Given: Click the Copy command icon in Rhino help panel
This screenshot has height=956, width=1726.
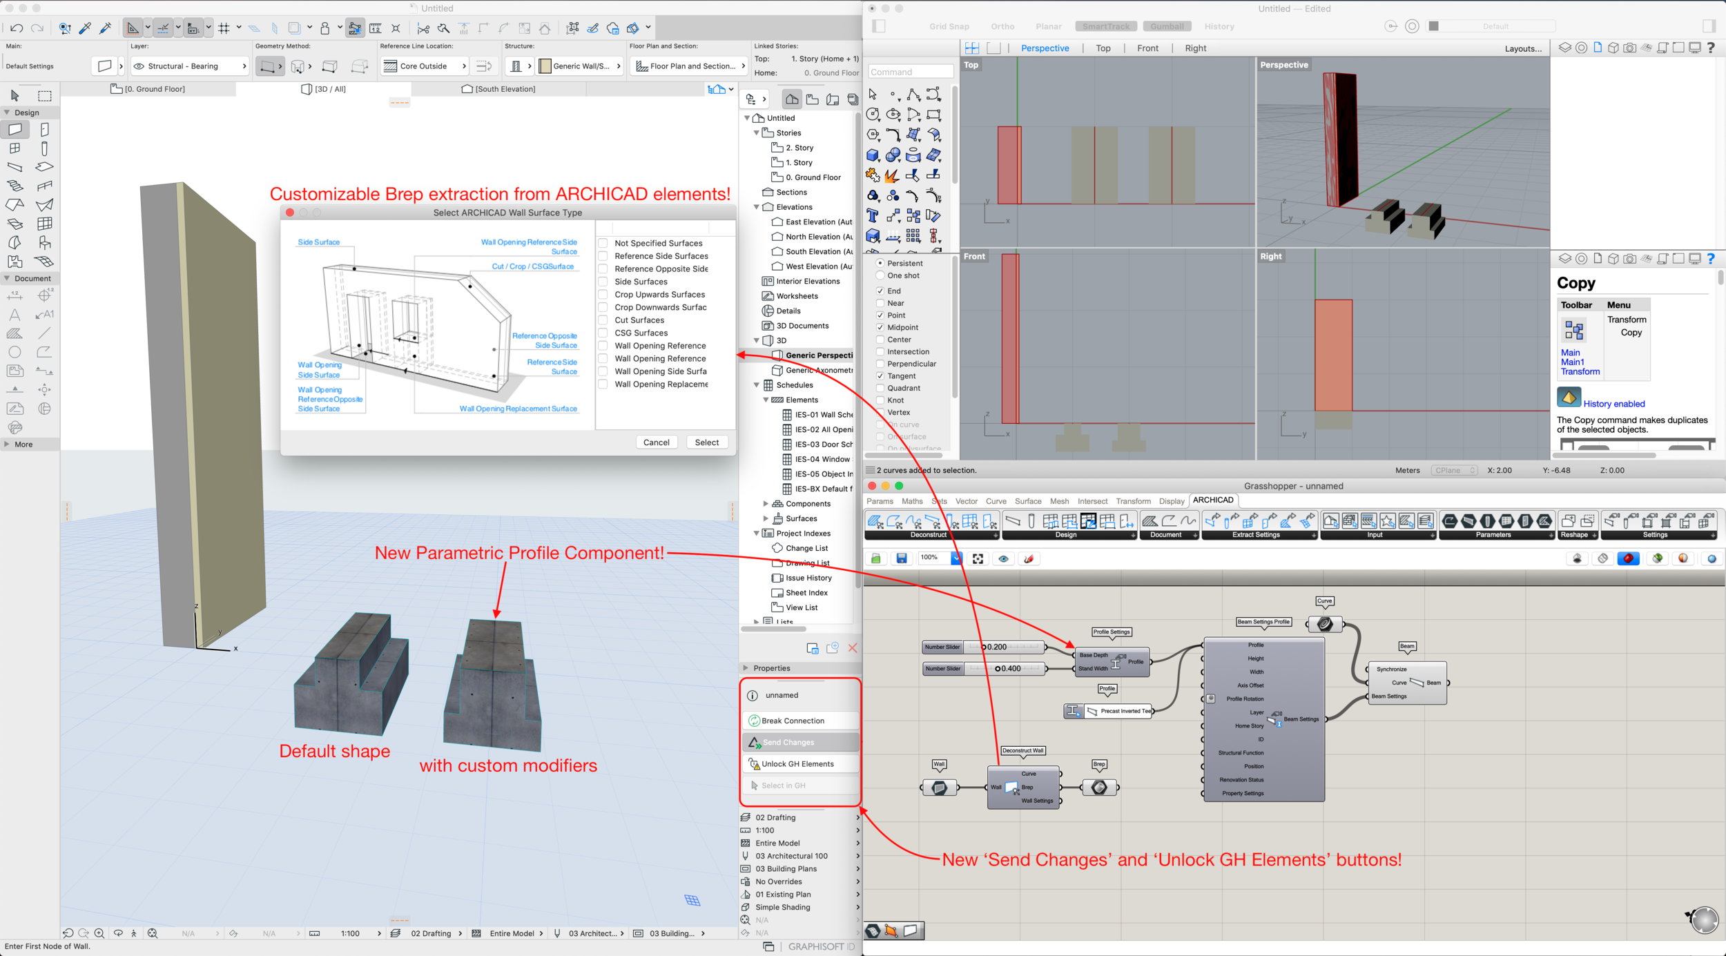Looking at the screenshot, I should 1573,331.
